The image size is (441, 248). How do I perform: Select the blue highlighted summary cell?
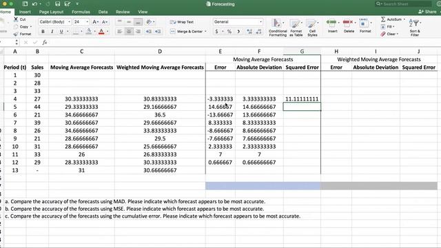click(x=263, y=185)
